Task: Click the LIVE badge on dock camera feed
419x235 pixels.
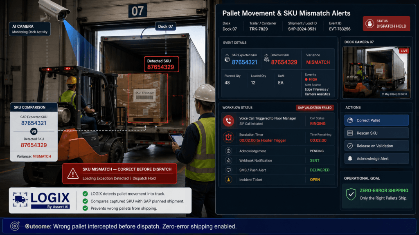Action: [x=404, y=51]
